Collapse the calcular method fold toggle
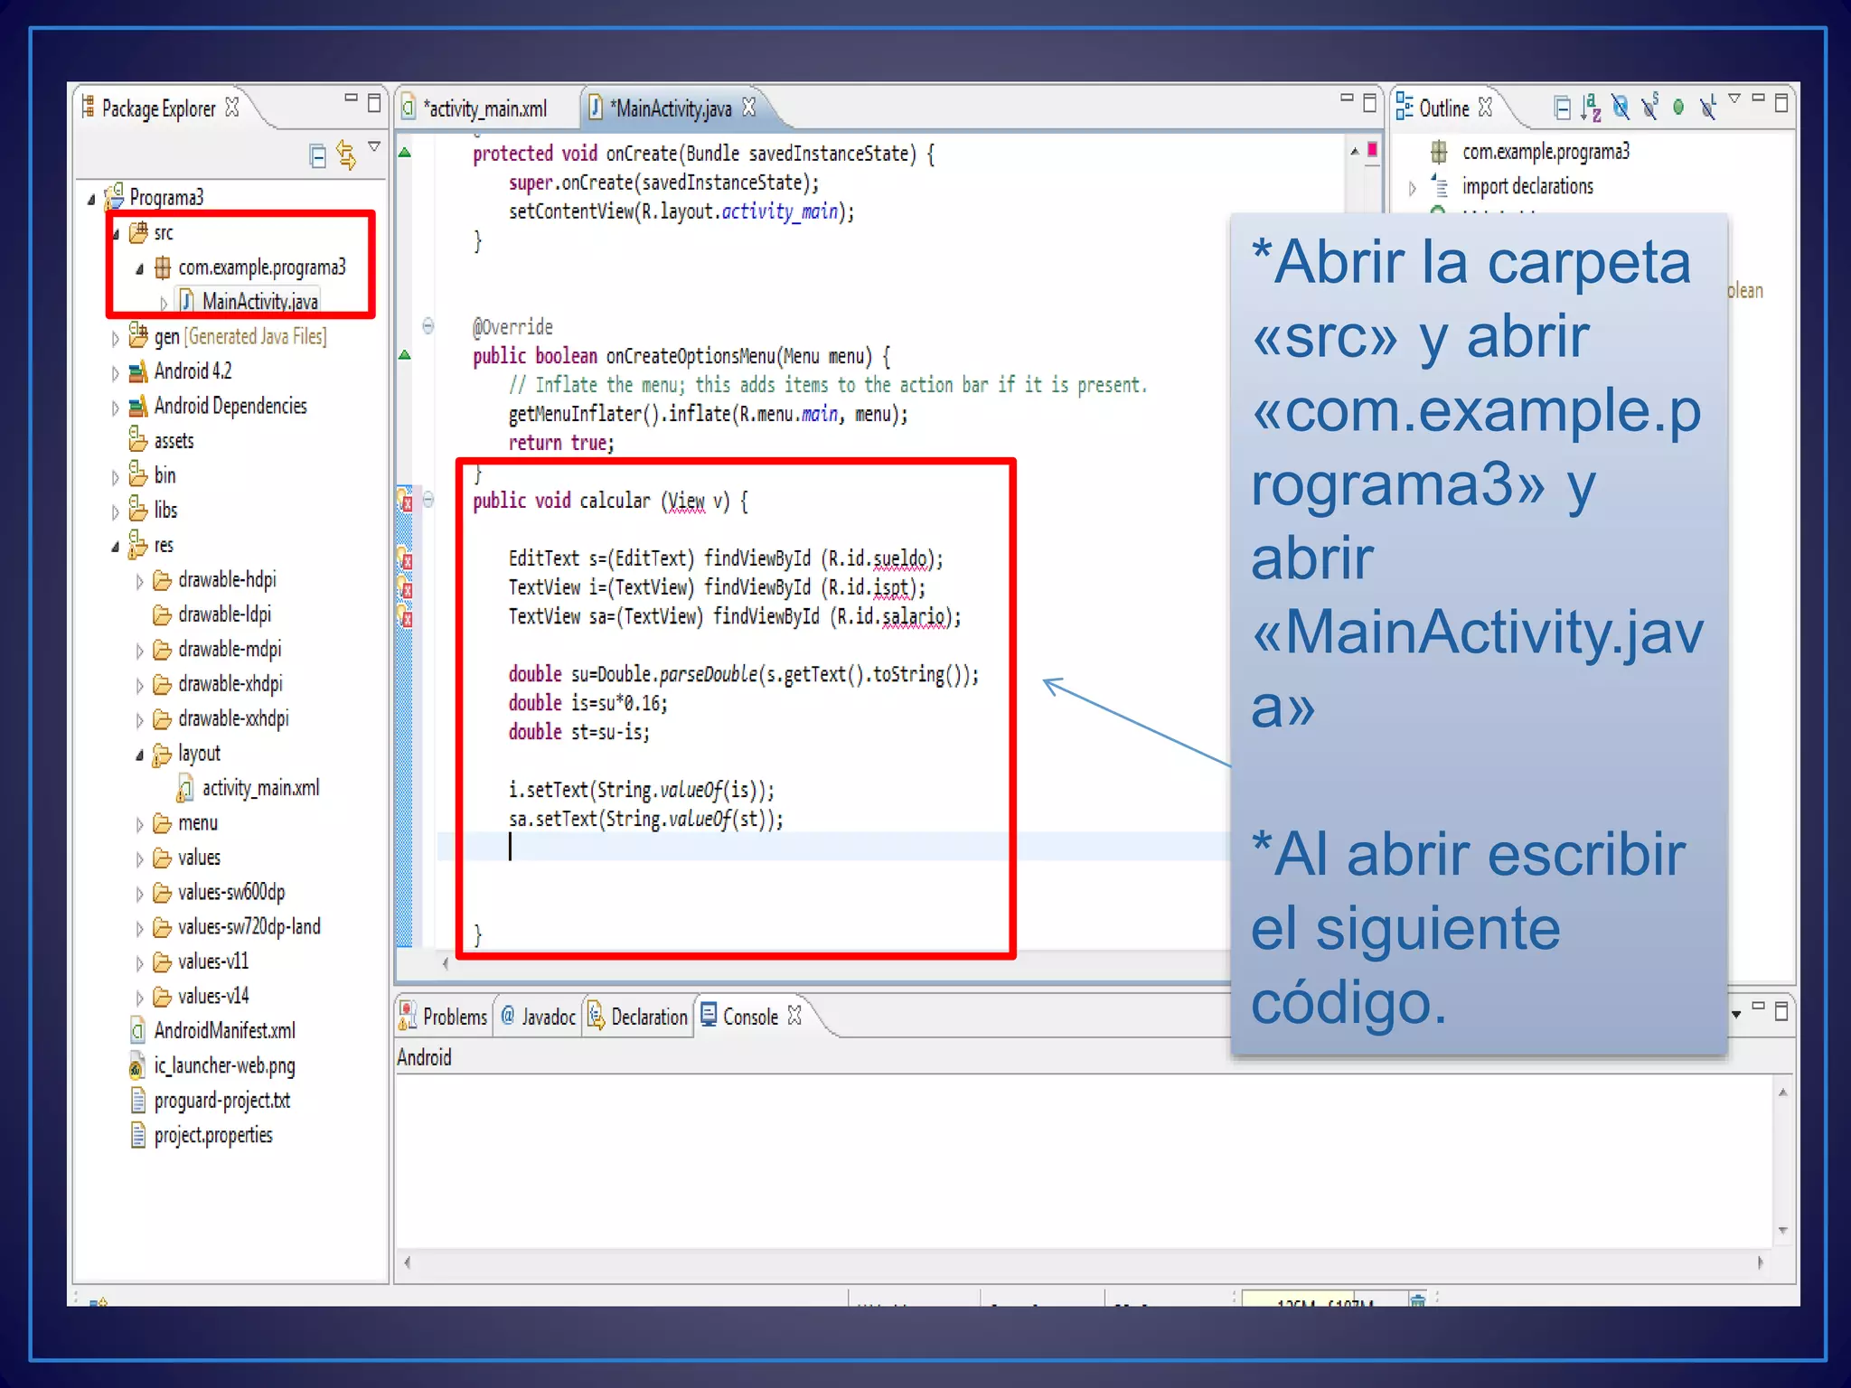Image resolution: width=1851 pixels, height=1388 pixels. point(428,499)
